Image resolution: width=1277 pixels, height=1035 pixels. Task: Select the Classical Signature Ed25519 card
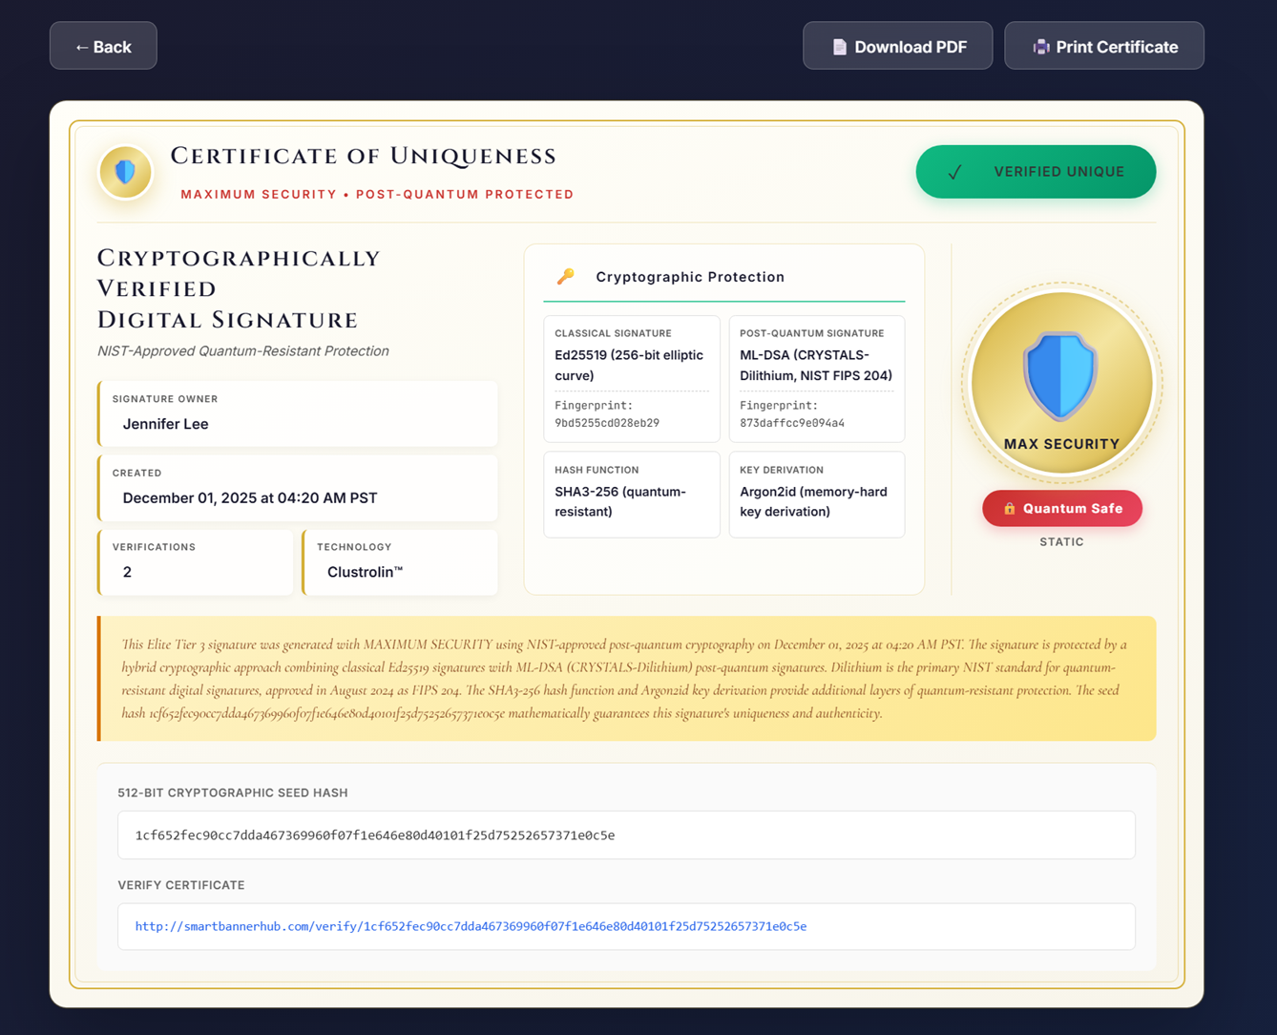(x=631, y=379)
